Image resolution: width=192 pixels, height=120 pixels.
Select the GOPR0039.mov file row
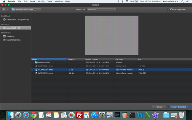tap(112, 73)
